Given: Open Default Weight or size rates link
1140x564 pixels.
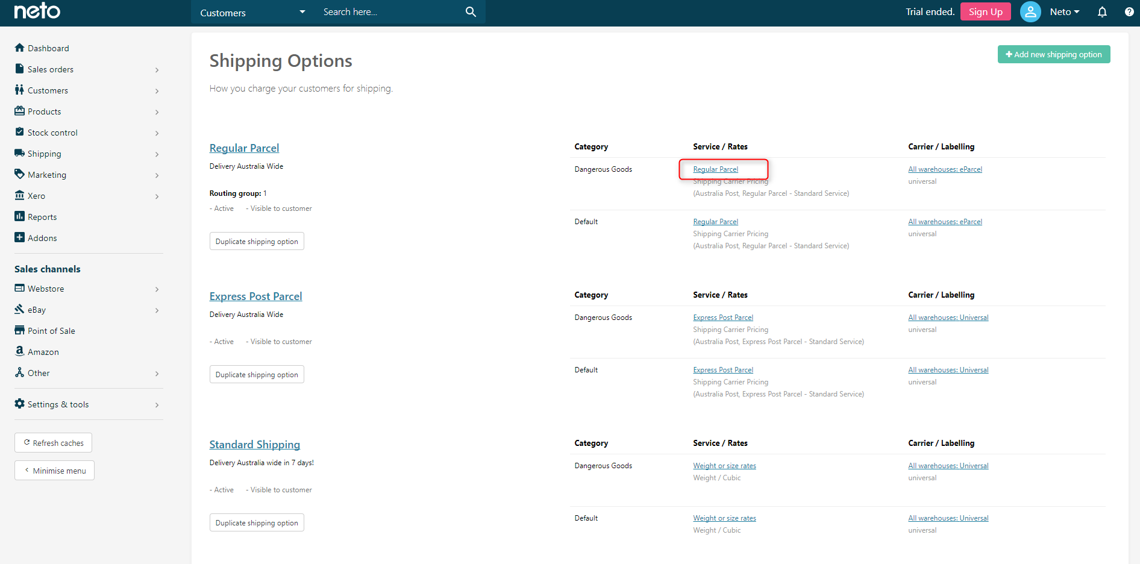Looking at the screenshot, I should click(724, 518).
